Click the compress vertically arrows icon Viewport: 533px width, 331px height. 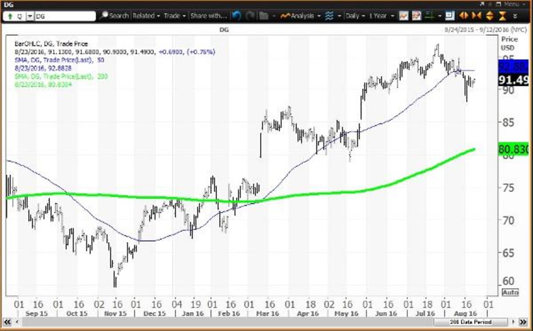(x=502, y=16)
